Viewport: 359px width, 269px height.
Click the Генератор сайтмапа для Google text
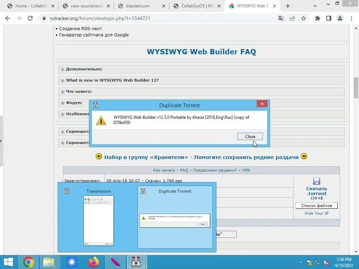pos(94,35)
